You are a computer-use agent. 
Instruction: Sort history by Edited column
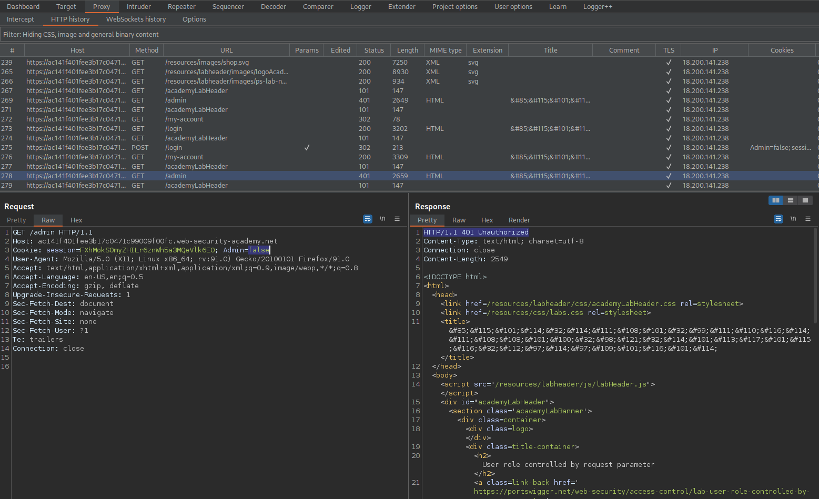click(340, 50)
